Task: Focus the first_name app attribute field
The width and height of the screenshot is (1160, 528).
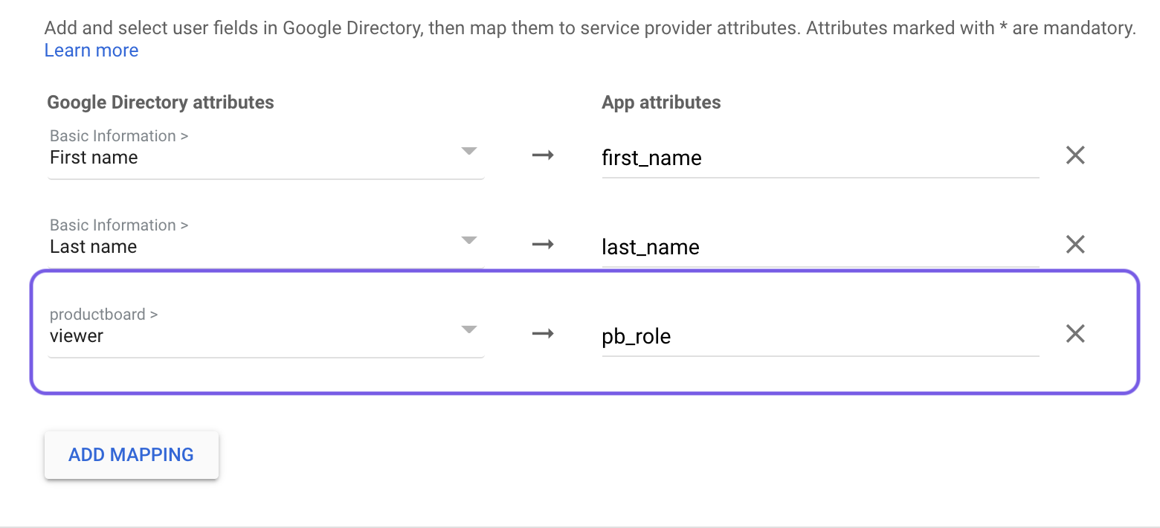Action: pos(820,158)
